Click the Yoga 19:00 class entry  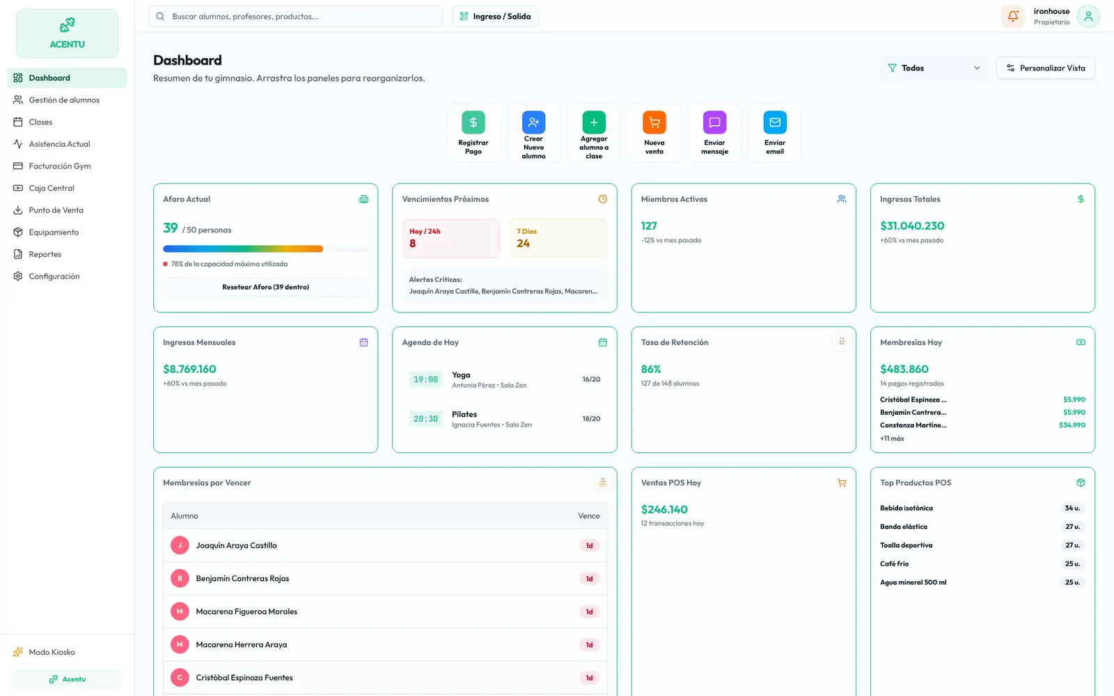click(x=505, y=379)
